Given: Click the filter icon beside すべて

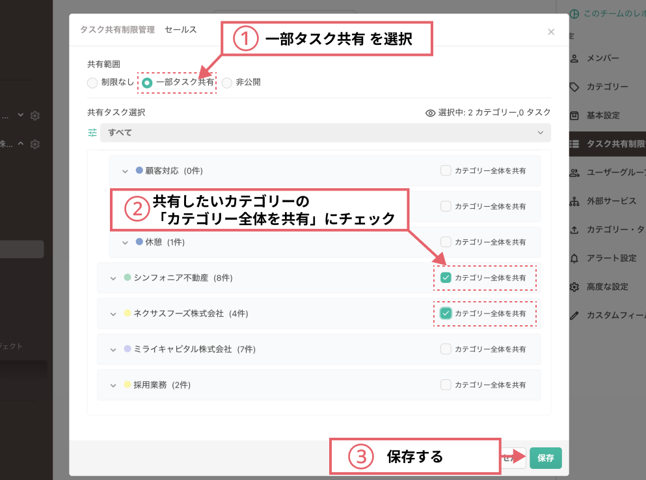Looking at the screenshot, I should (x=92, y=133).
